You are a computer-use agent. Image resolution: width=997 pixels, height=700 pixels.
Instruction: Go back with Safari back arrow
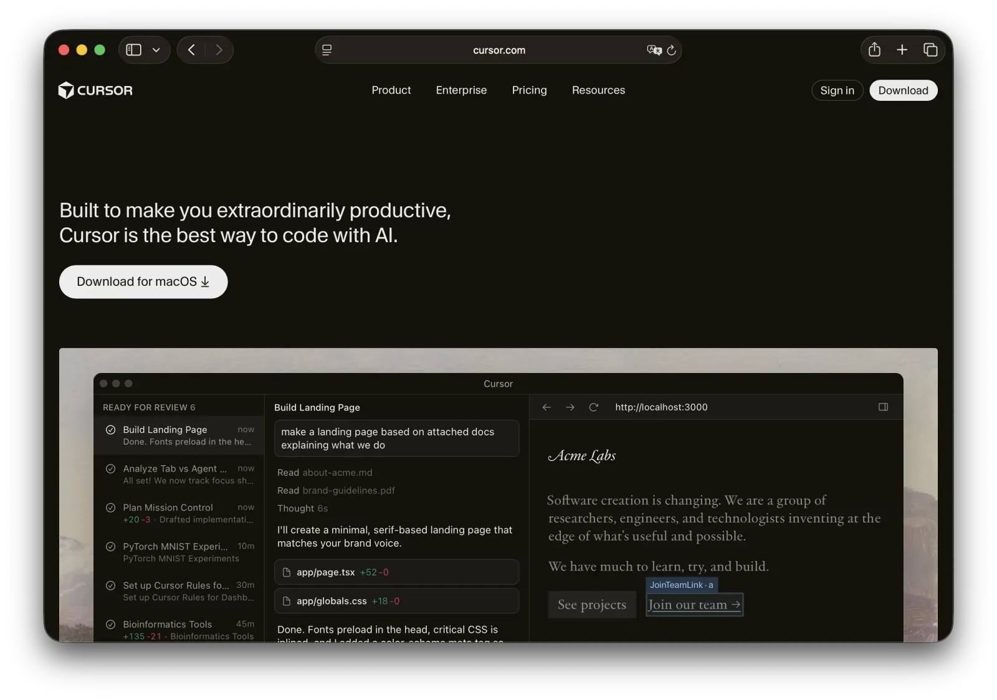point(191,50)
